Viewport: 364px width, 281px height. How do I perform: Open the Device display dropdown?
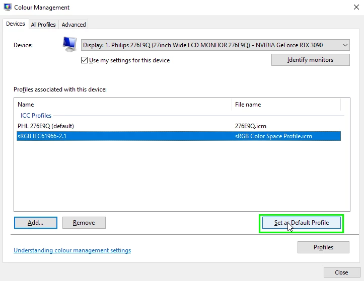click(x=215, y=45)
